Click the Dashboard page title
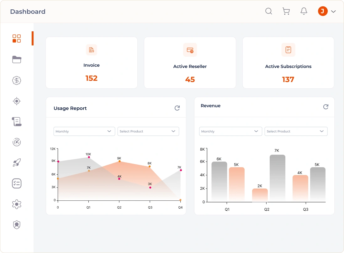Screen dimensions: 344x253 coord(28,12)
